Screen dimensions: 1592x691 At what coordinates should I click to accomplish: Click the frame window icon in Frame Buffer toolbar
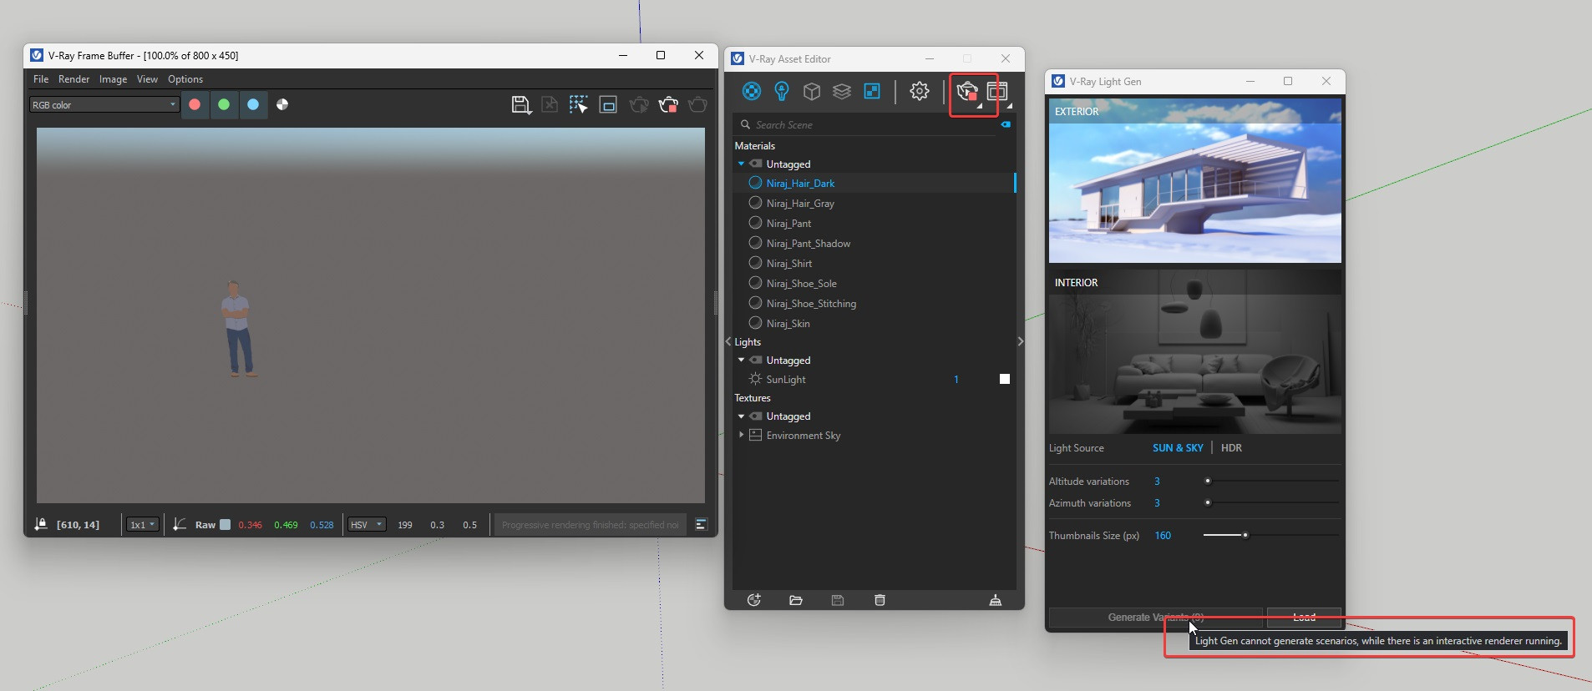pos(608,104)
